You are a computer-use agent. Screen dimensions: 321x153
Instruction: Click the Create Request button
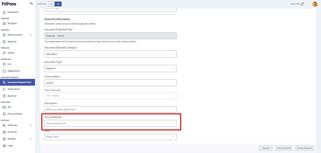(x=304, y=148)
